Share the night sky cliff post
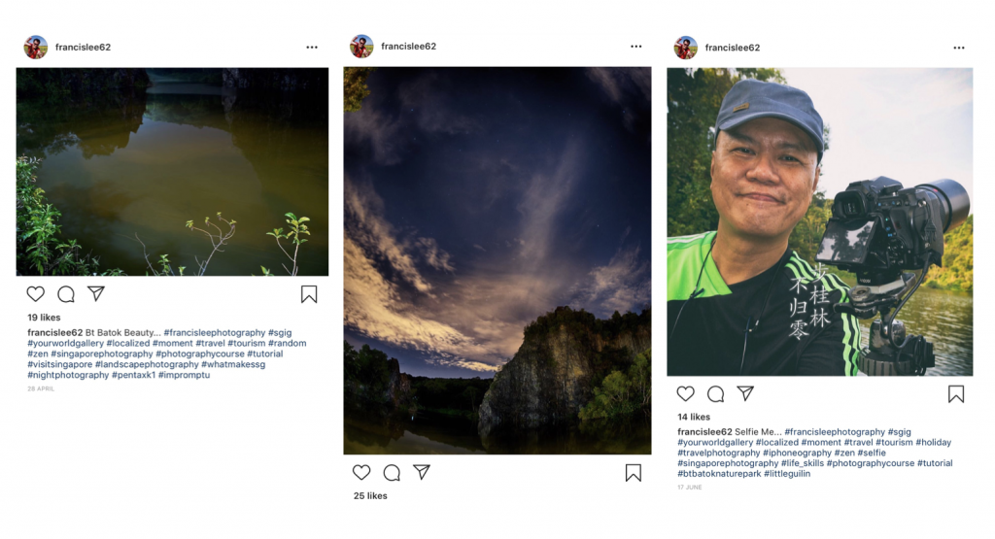 422,472
